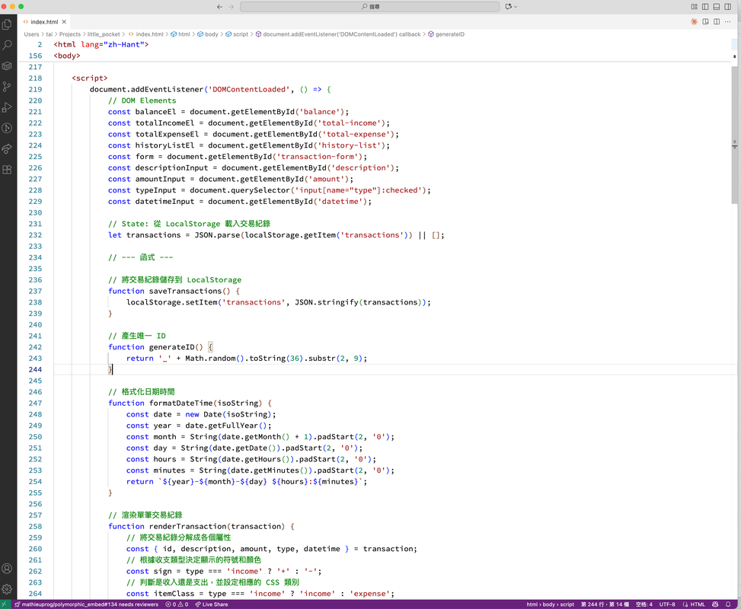This screenshot has width=741, height=609.
Task: Open the Explorer view in activity bar
Action: [7, 24]
